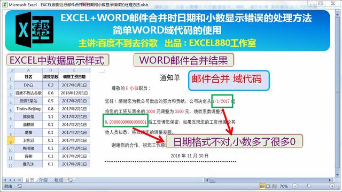Adjust the zoom slider handle

tap(309, 186)
